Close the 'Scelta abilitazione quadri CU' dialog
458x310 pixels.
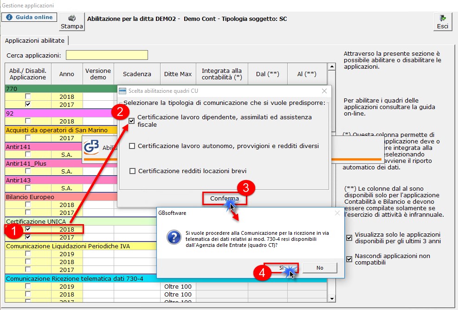324,91
